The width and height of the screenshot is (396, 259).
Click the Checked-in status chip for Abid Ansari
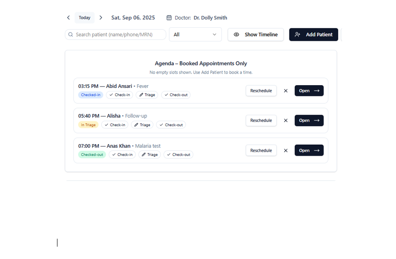tap(91, 95)
